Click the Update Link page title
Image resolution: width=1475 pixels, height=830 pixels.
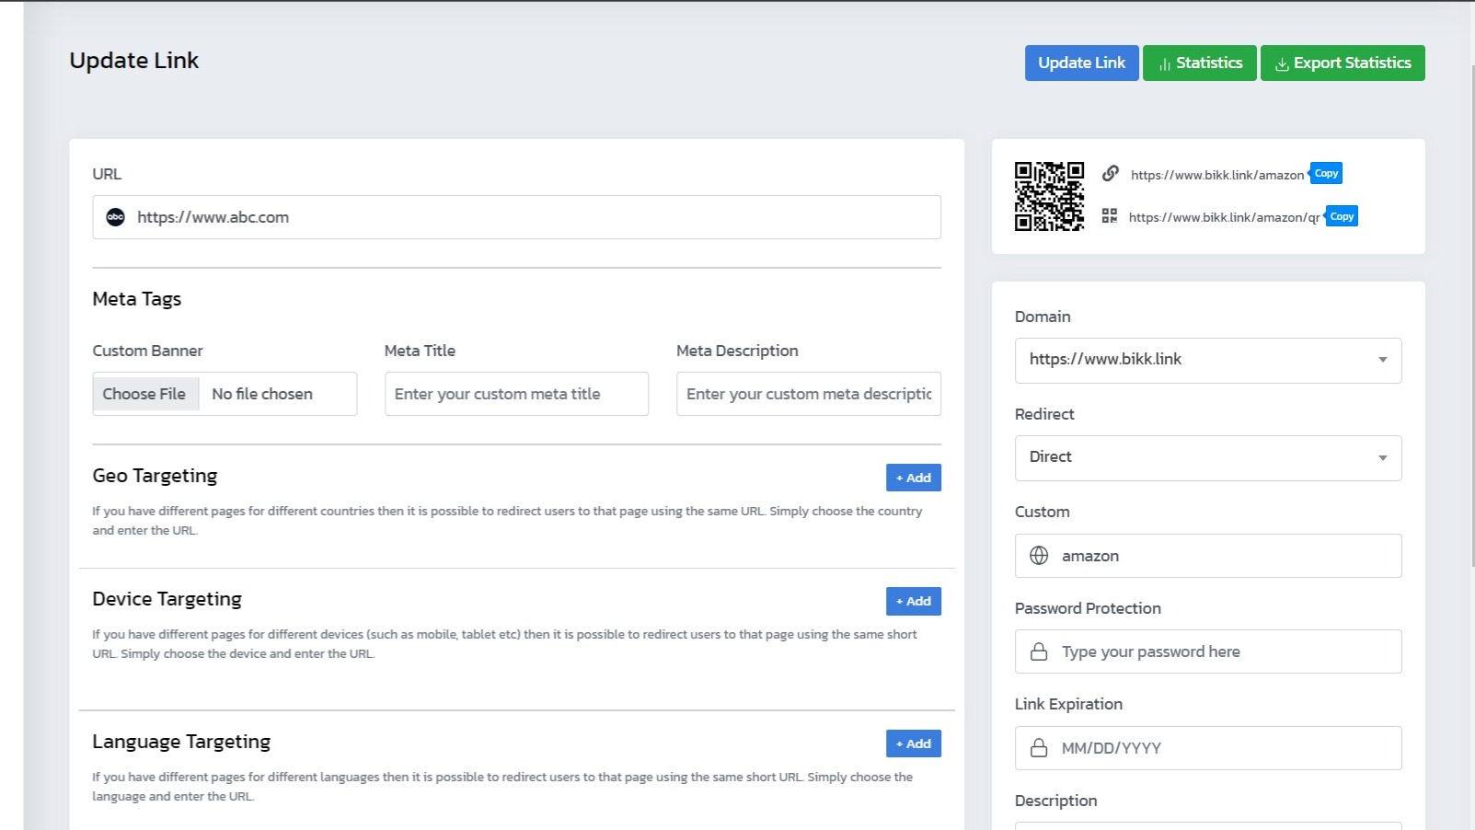tap(134, 61)
